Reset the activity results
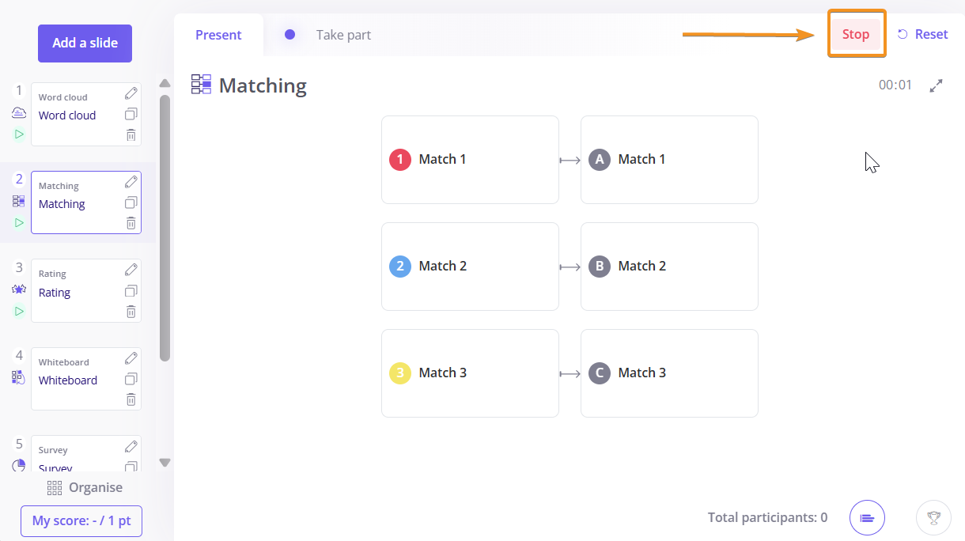The image size is (965, 541). (x=922, y=34)
